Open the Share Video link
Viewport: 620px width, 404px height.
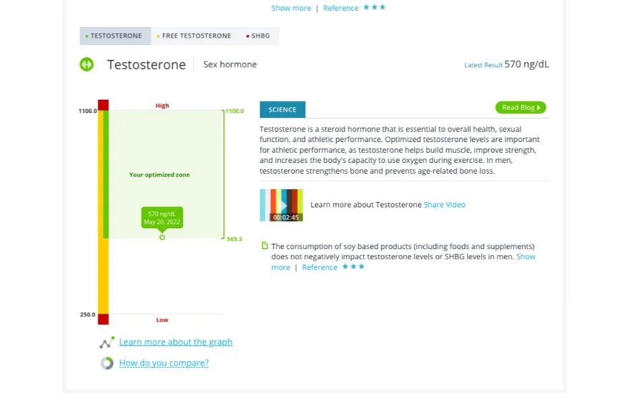pos(443,204)
